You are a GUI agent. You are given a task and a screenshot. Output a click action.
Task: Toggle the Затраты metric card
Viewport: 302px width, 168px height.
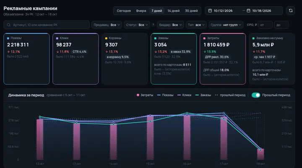pos(223,59)
